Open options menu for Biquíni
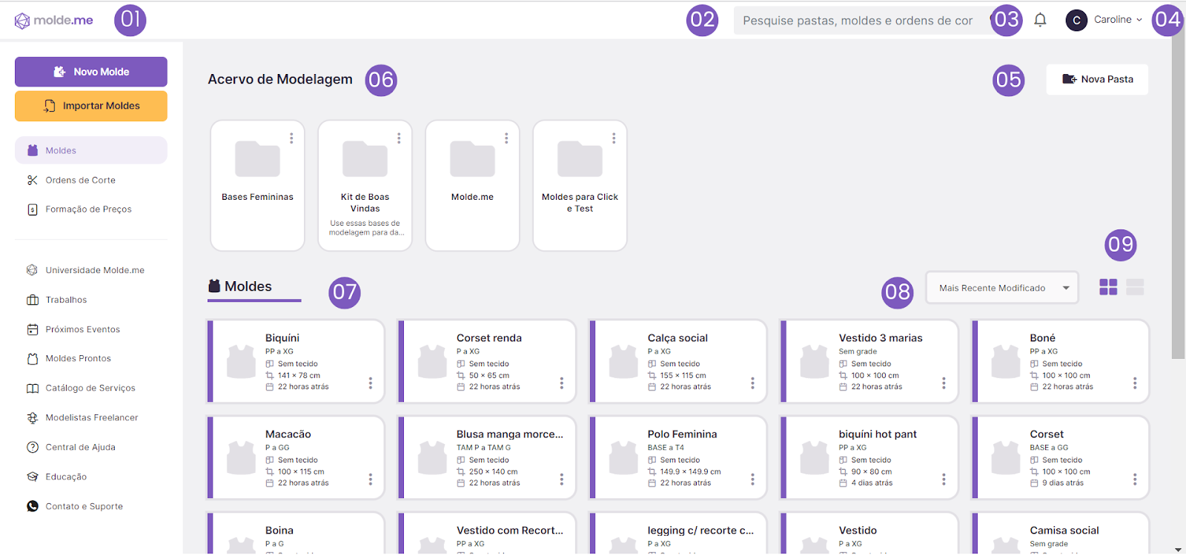The height and width of the screenshot is (555, 1186). 371,383
